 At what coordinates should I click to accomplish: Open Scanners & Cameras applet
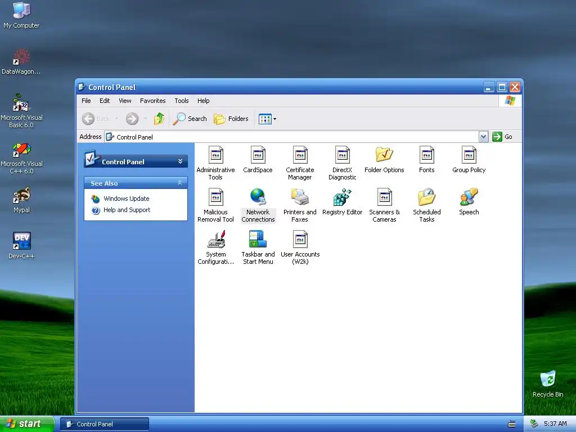(x=384, y=205)
